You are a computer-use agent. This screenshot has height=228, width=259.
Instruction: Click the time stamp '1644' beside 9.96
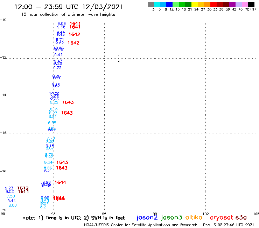click(x=60, y=182)
